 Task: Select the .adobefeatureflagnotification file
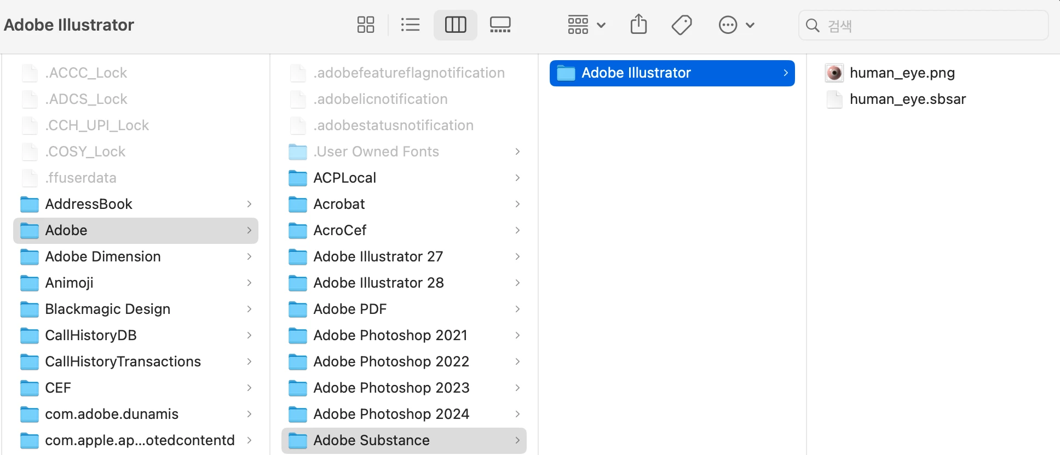(x=404, y=73)
